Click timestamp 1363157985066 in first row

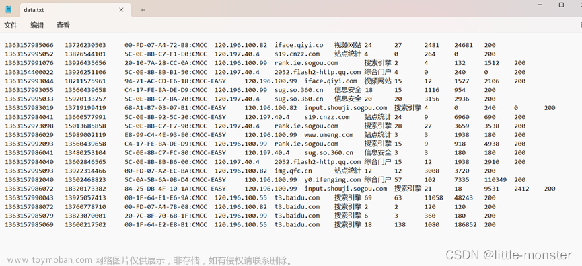[x=30, y=45]
